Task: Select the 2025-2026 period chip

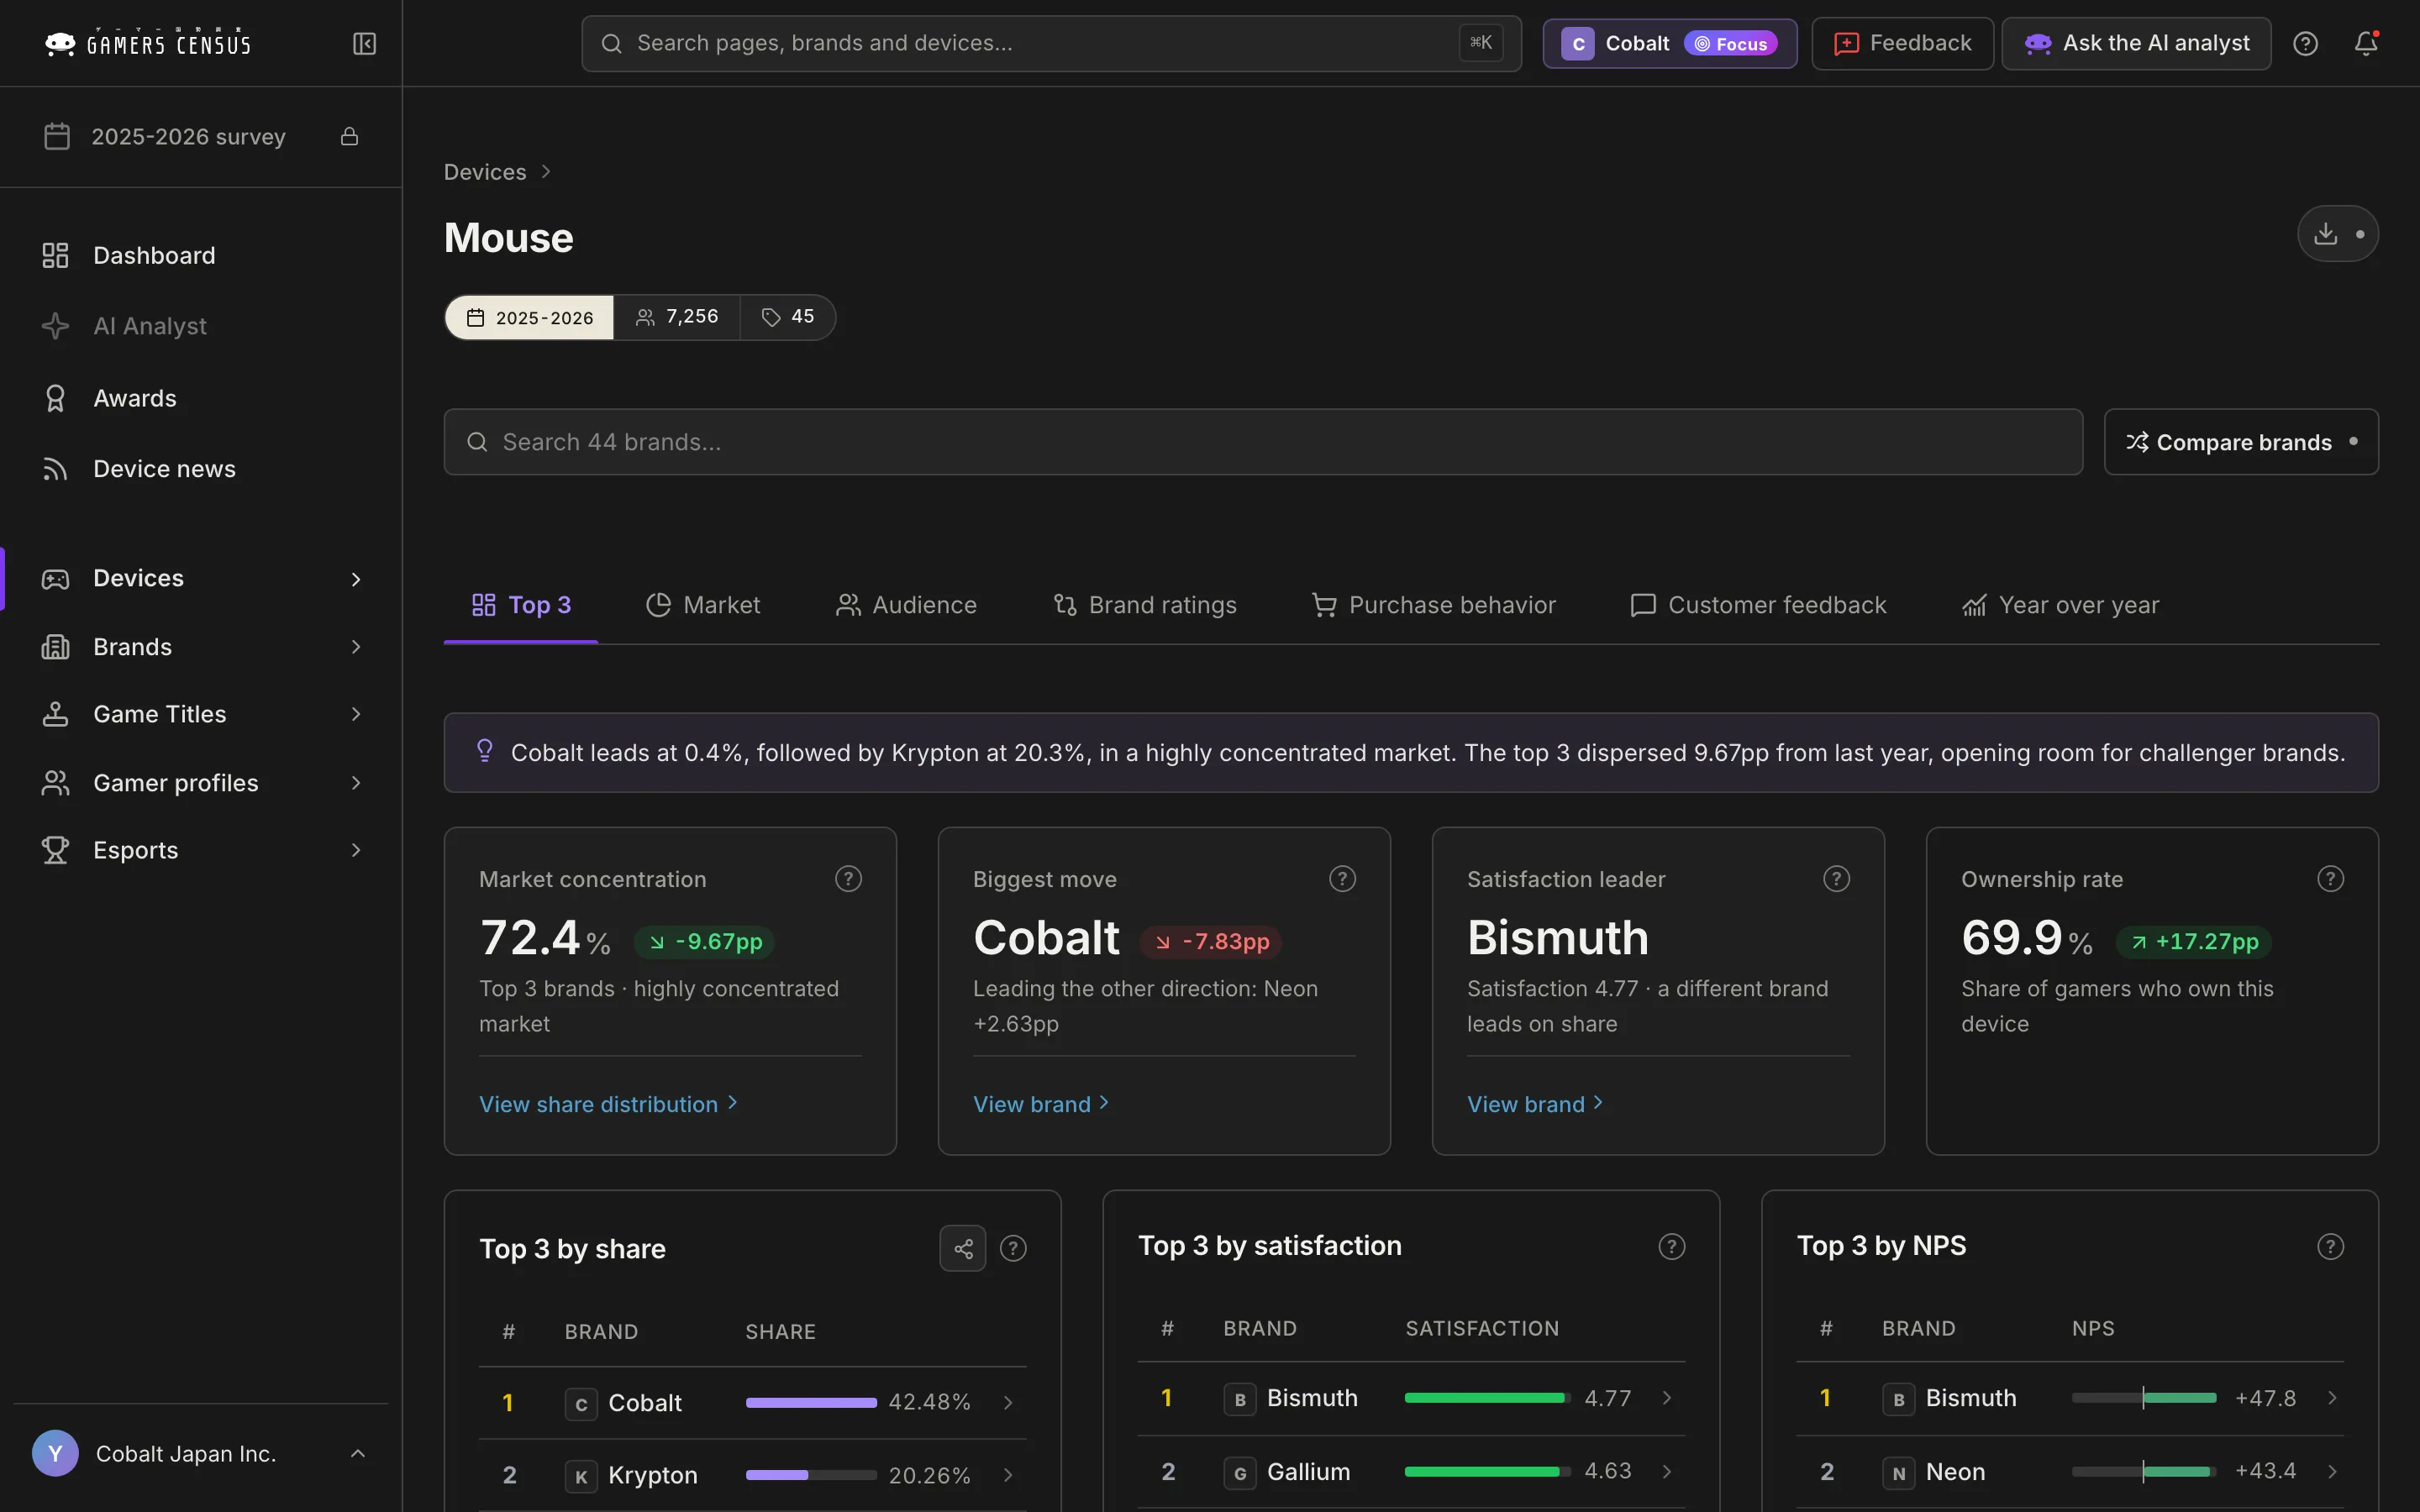Action: [529, 318]
